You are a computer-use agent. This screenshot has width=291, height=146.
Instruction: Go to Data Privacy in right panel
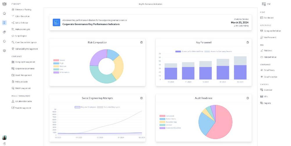coord(269,70)
